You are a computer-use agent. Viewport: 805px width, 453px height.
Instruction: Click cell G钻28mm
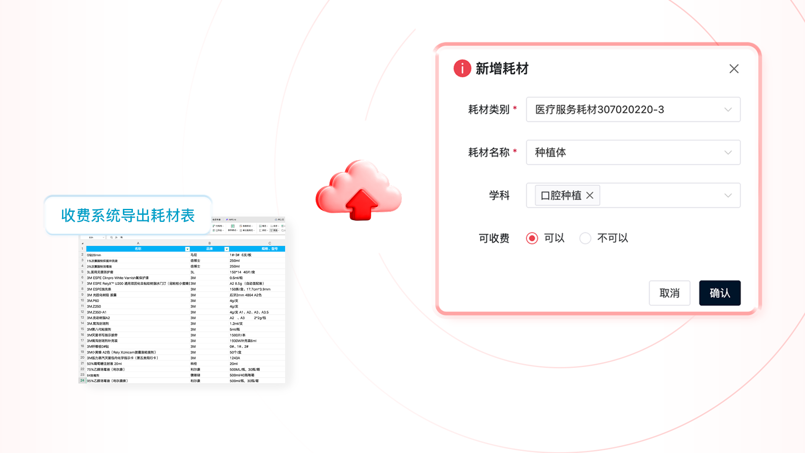(x=138, y=255)
